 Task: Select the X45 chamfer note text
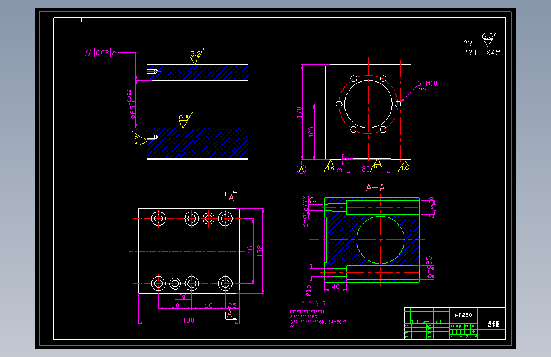click(x=493, y=53)
